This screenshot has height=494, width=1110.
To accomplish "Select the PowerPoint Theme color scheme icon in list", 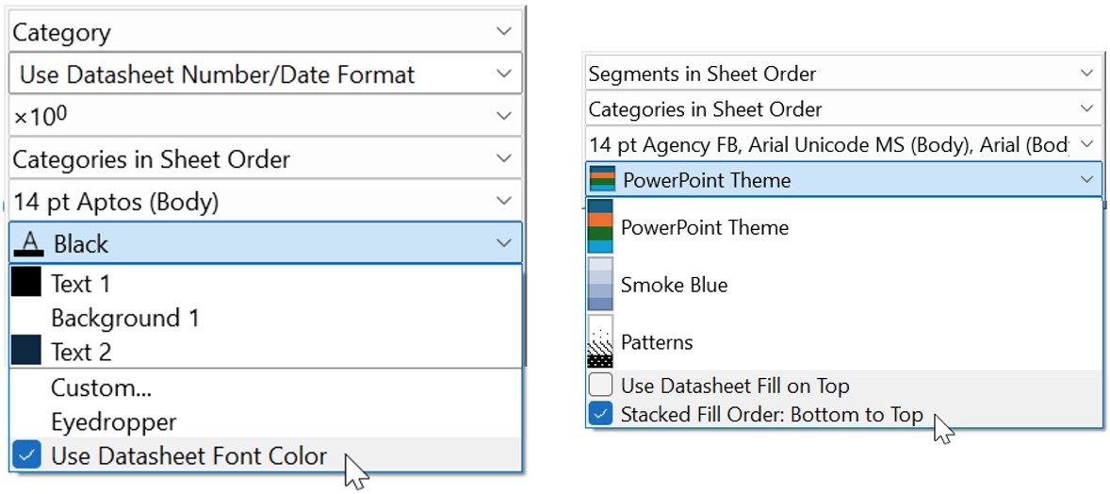I will 600,227.
